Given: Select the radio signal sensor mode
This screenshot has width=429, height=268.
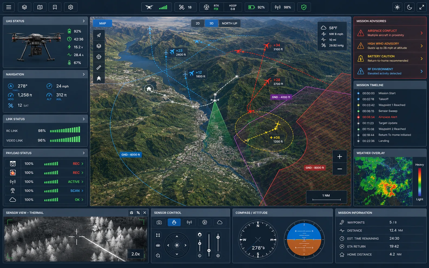Looking at the screenshot, I should [x=189, y=222].
